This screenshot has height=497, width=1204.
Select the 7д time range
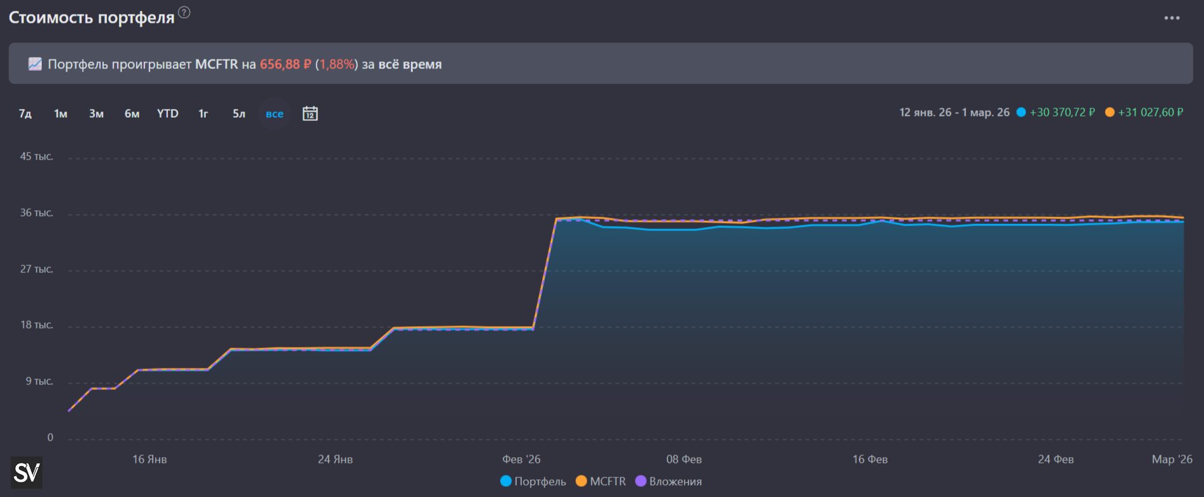pyautogui.click(x=25, y=113)
